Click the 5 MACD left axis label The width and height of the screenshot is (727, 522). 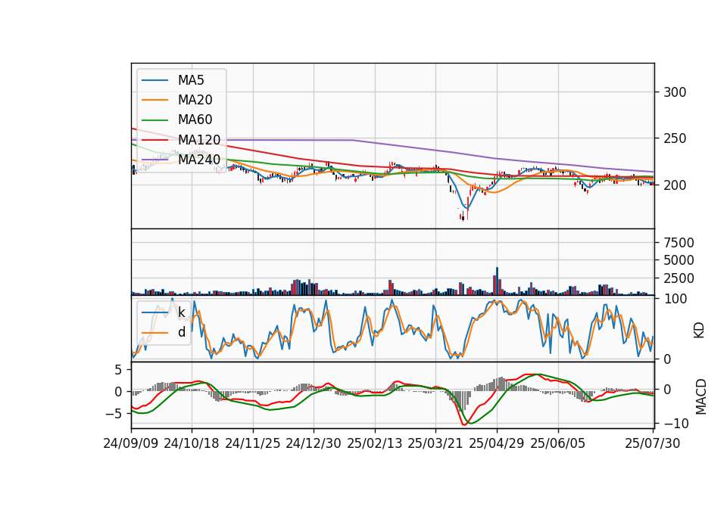118,370
